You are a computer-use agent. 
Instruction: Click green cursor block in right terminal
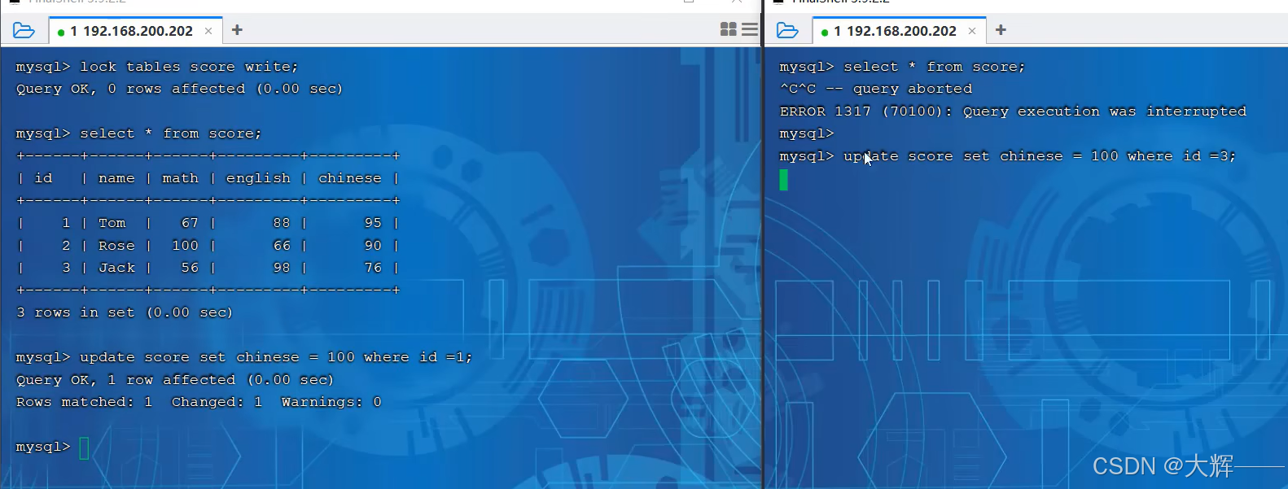click(x=784, y=180)
